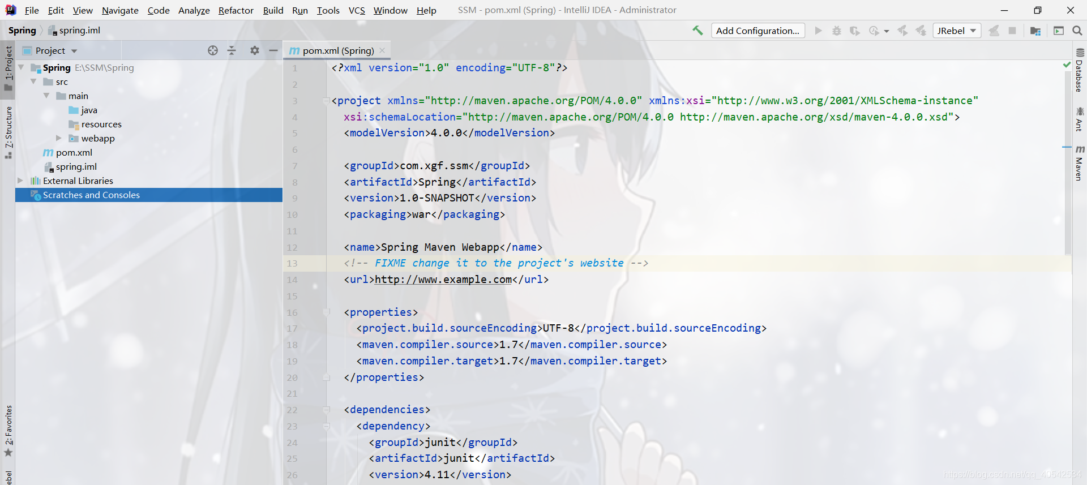Click Add Configuration... button
Image resolution: width=1087 pixels, height=485 pixels.
point(758,31)
